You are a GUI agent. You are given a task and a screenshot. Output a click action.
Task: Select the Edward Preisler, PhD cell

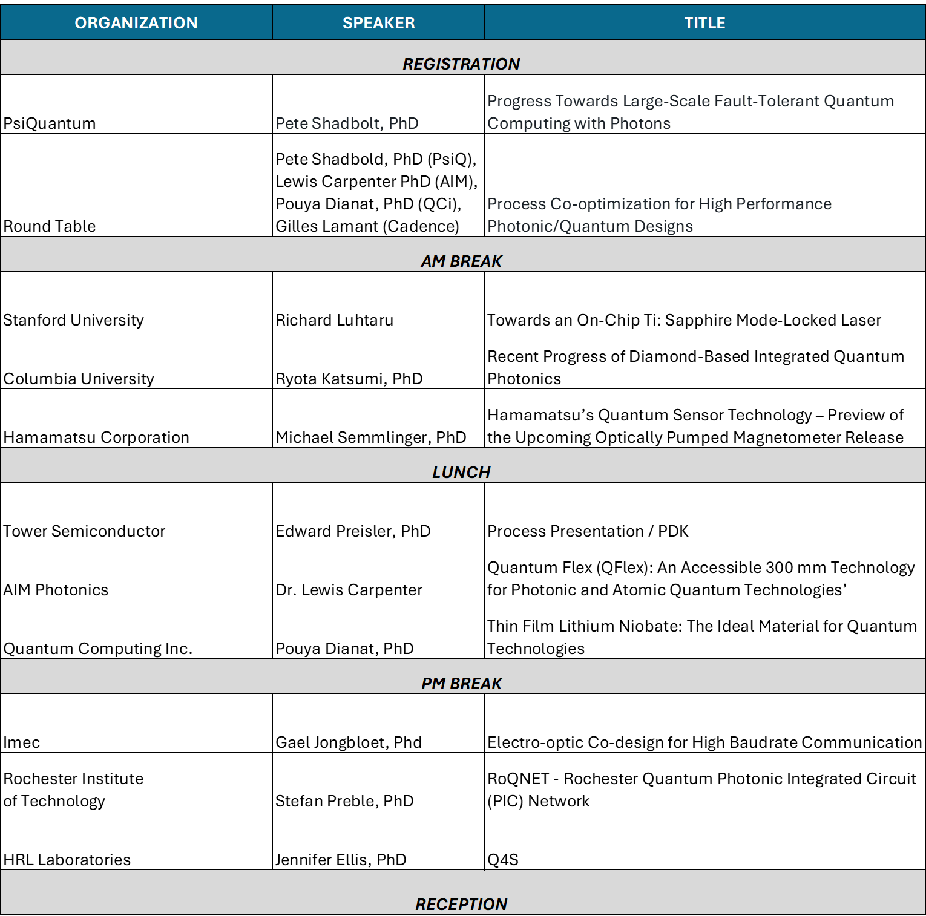(x=378, y=512)
